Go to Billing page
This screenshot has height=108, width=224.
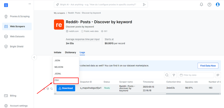click(x=10, y=96)
